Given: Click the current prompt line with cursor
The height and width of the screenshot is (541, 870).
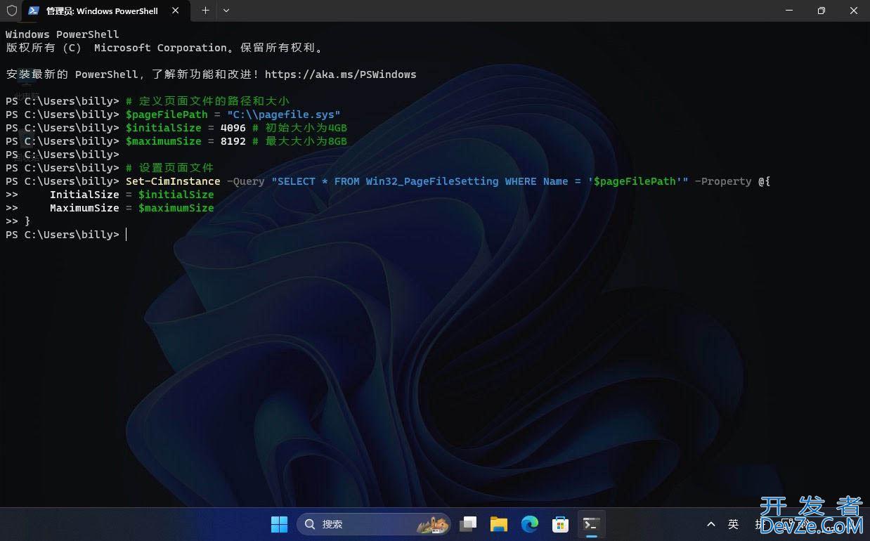Looking at the screenshot, I should tap(67, 235).
